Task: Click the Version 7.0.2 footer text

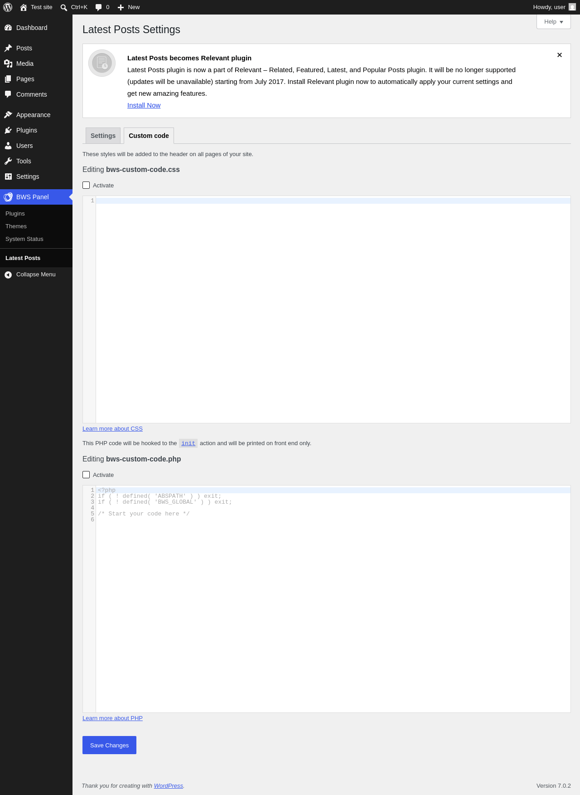Action: (554, 786)
